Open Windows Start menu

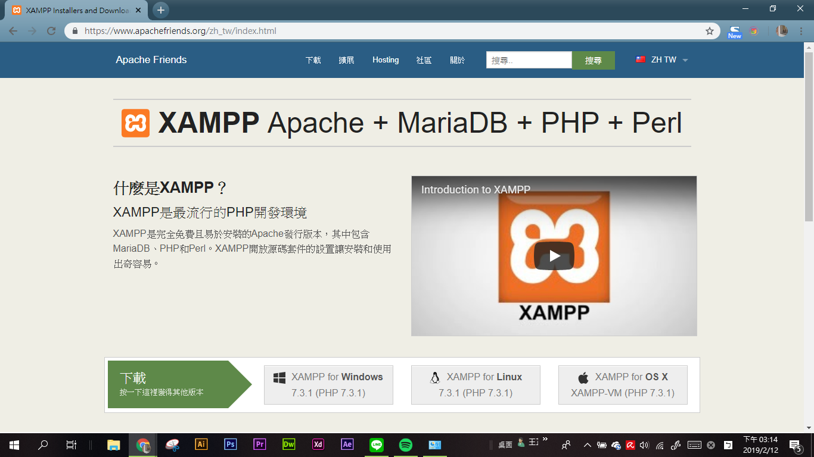point(14,445)
